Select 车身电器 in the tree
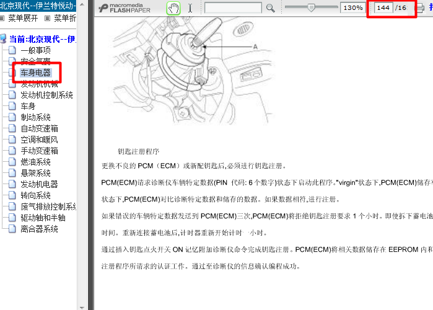This screenshot has width=433, height=310. pyautogui.click(x=36, y=73)
